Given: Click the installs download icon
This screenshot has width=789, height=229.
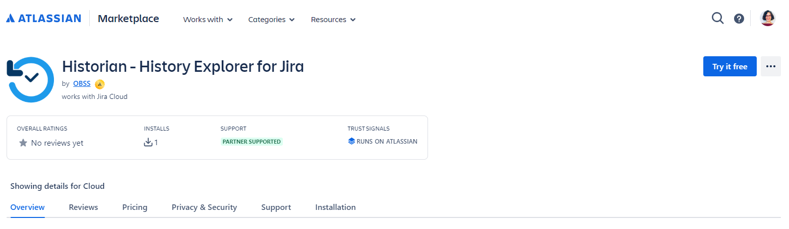Looking at the screenshot, I should [148, 143].
